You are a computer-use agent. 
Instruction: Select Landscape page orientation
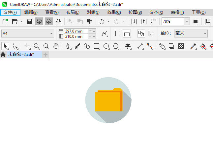pos(127,34)
